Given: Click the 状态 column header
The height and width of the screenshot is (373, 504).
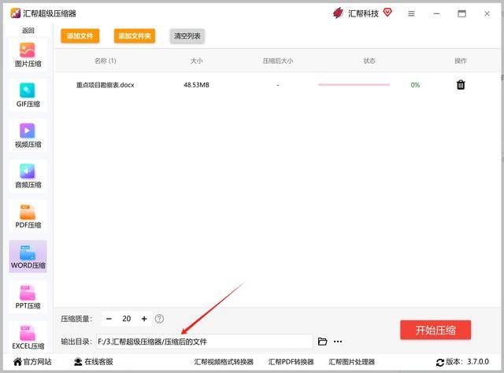Looking at the screenshot, I should click(x=369, y=61).
